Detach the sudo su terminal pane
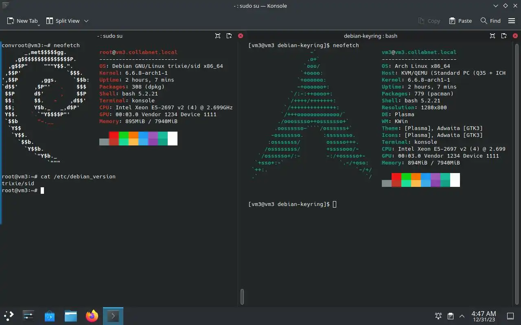The image size is (521, 325). 229,36
